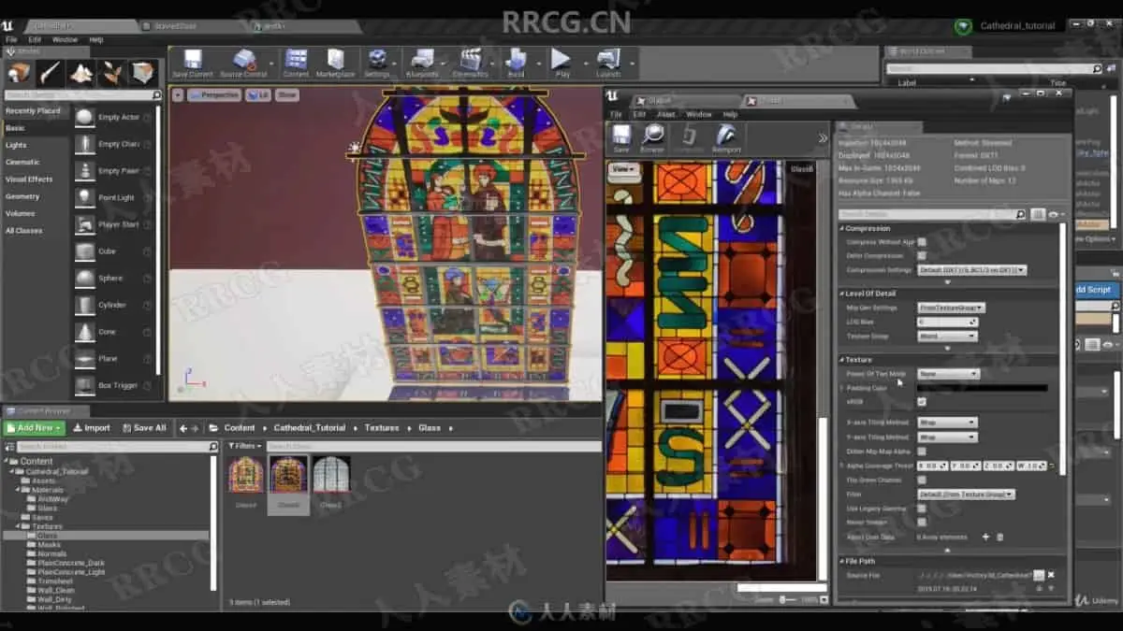Toggle Compress Without Alpha checkbox
The height and width of the screenshot is (631, 1123).
[x=922, y=241]
